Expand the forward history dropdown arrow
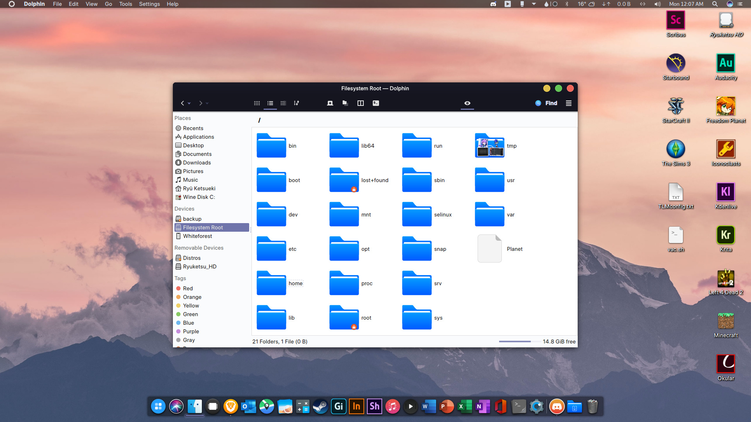Screen dimensions: 751x422 pyautogui.click(x=207, y=104)
